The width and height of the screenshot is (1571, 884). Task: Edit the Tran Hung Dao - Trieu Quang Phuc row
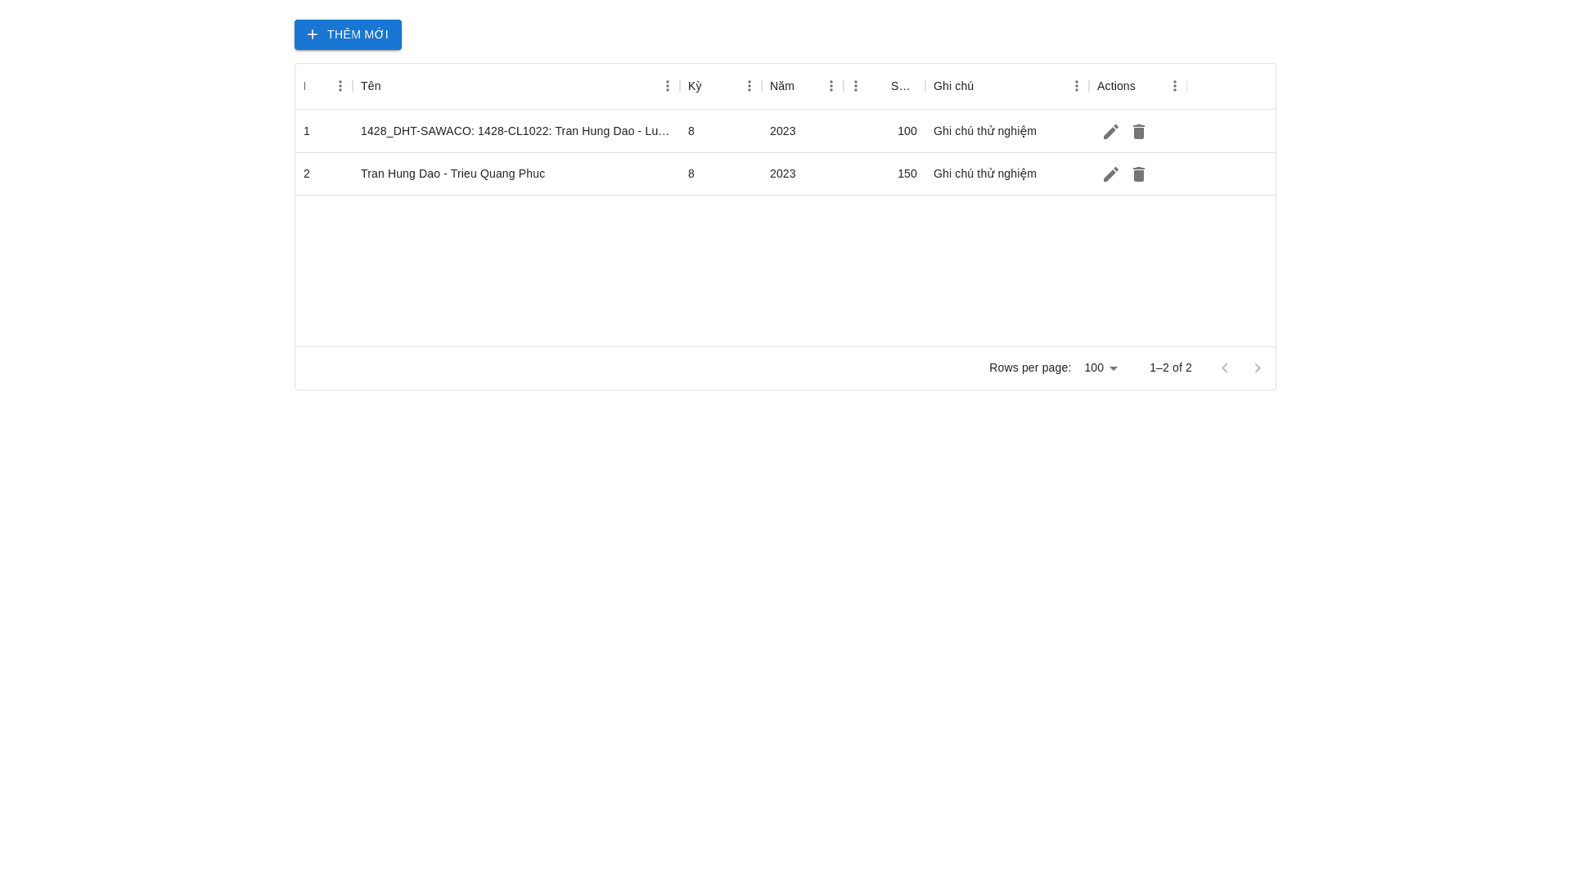click(1110, 174)
